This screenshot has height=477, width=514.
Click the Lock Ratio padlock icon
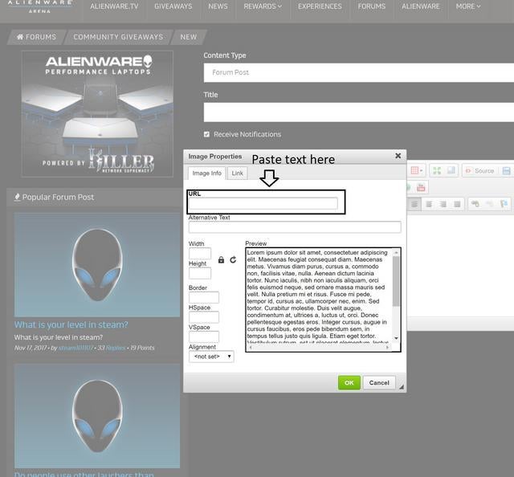222,260
